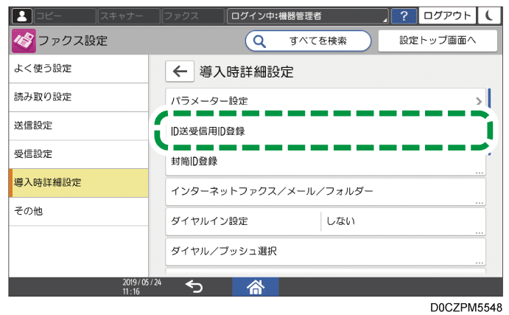Open 送信設定 in the sidebar
Image resolution: width=509 pixels, height=315 pixels.
[x=79, y=126]
